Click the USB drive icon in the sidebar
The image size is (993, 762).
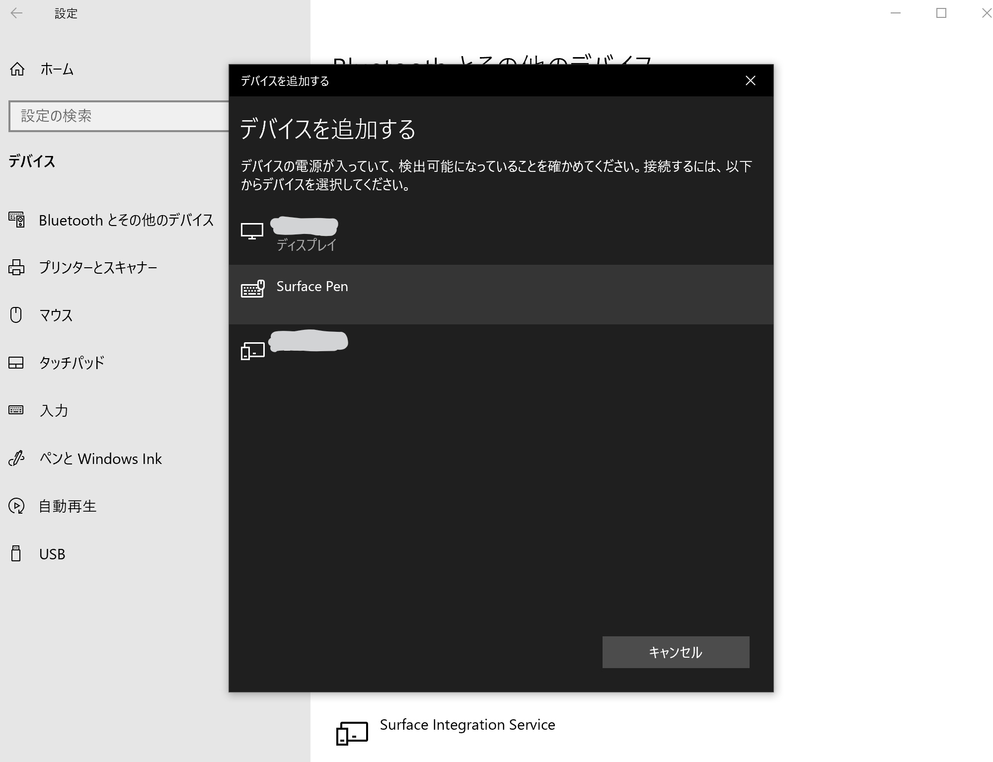coord(16,553)
